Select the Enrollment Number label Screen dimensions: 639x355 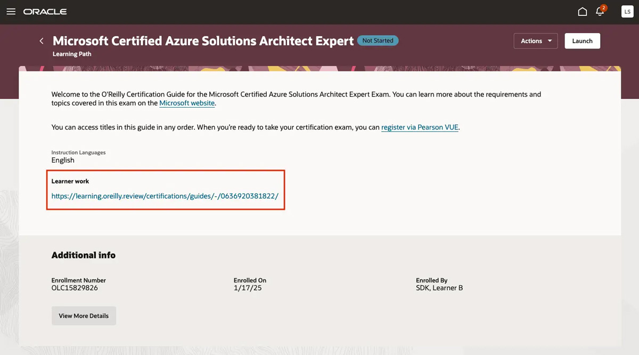coord(79,280)
